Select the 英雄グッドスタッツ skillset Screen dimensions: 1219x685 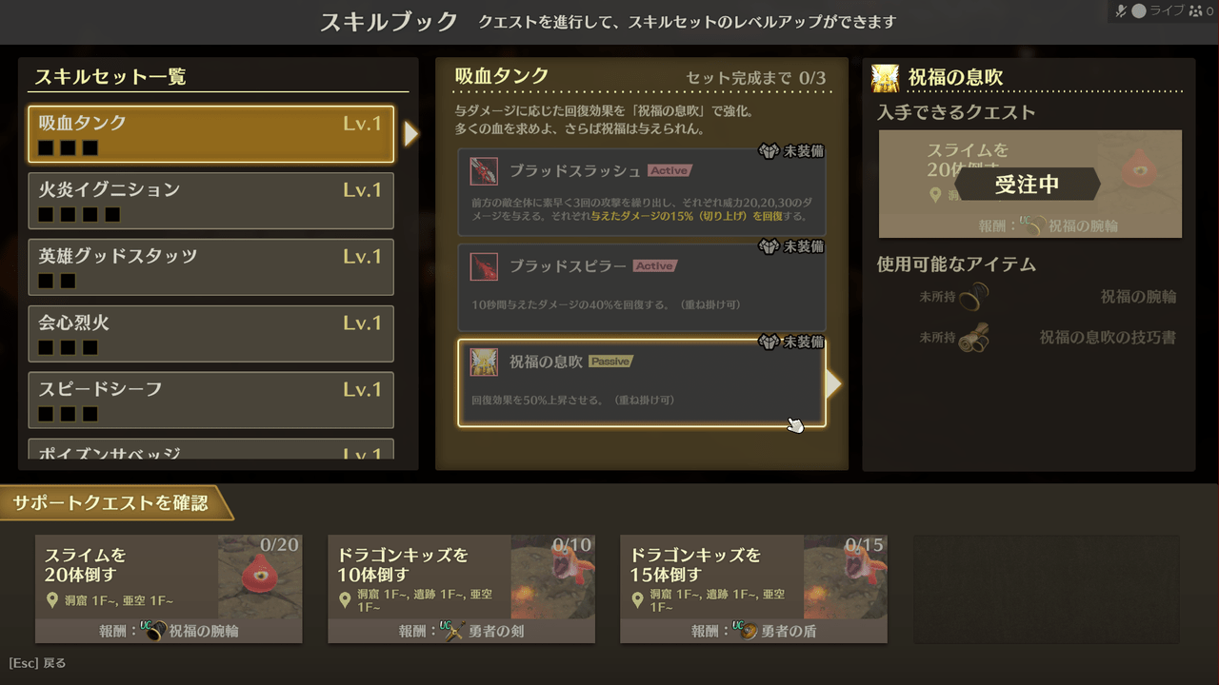tap(211, 267)
